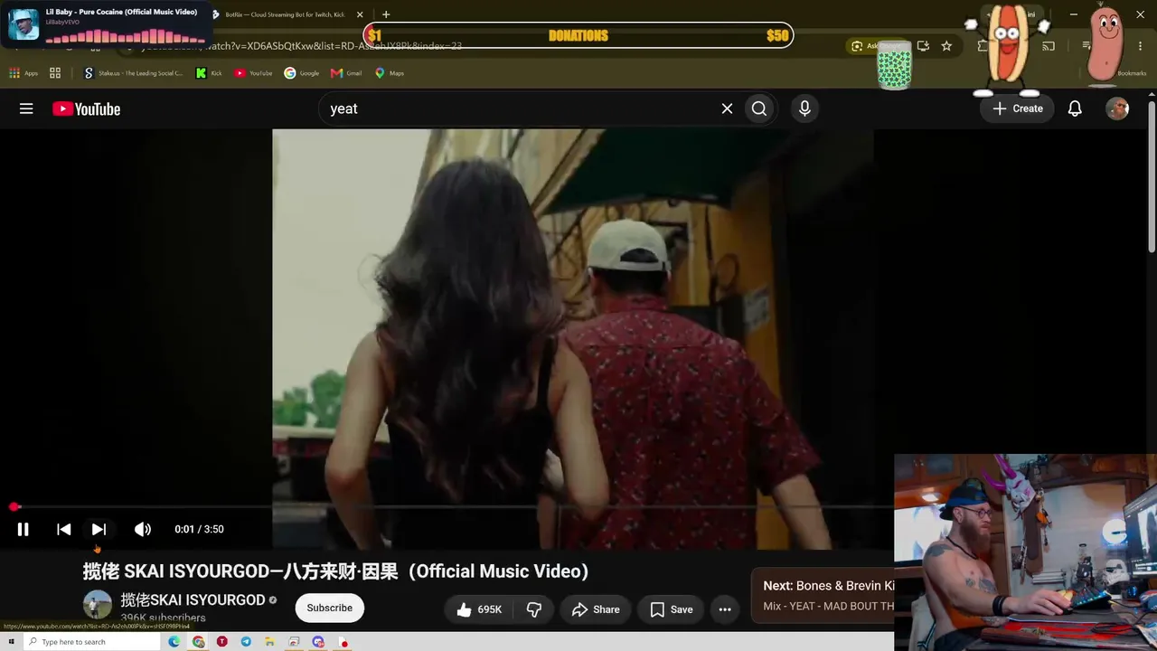Click the 0:01 / 3:50 time display

pyautogui.click(x=199, y=529)
